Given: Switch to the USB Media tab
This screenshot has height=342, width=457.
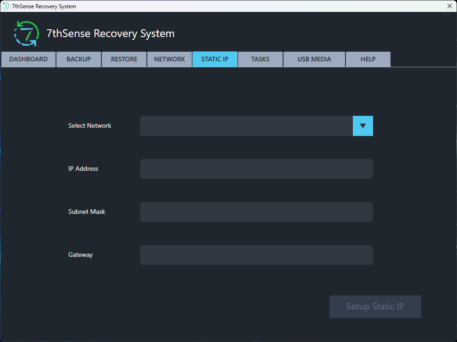Looking at the screenshot, I should [314, 60].
